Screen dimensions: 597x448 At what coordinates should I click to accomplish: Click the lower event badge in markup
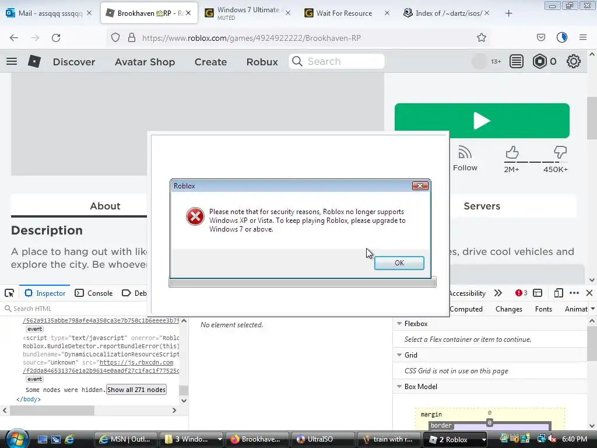[34, 379]
